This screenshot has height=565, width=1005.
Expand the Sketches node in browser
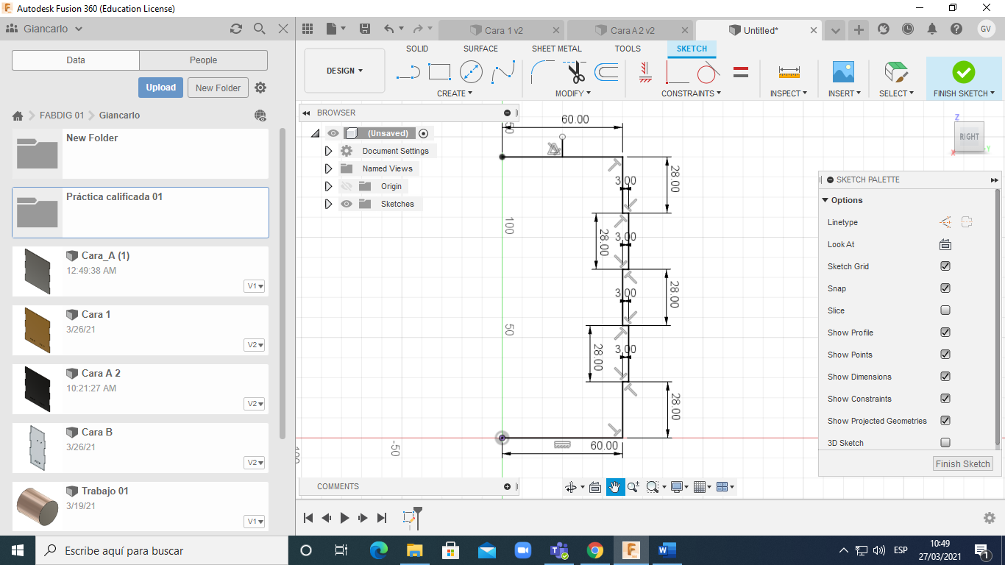[329, 204]
